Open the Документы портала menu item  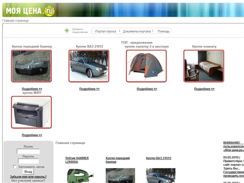(137, 31)
